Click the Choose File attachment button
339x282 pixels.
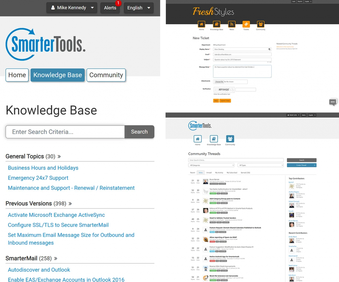coord(219,82)
